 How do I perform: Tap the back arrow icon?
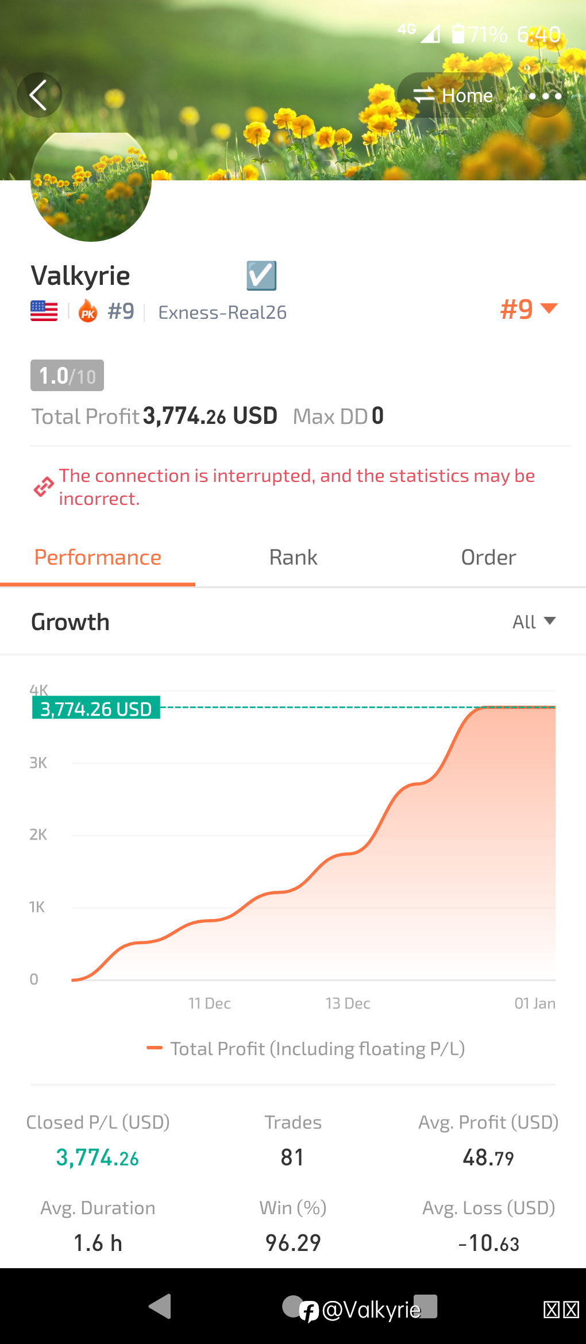point(38,95)
